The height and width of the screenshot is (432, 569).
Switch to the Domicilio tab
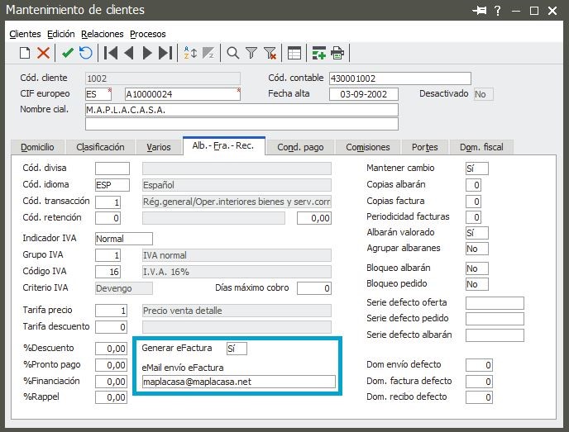point(37,147)
